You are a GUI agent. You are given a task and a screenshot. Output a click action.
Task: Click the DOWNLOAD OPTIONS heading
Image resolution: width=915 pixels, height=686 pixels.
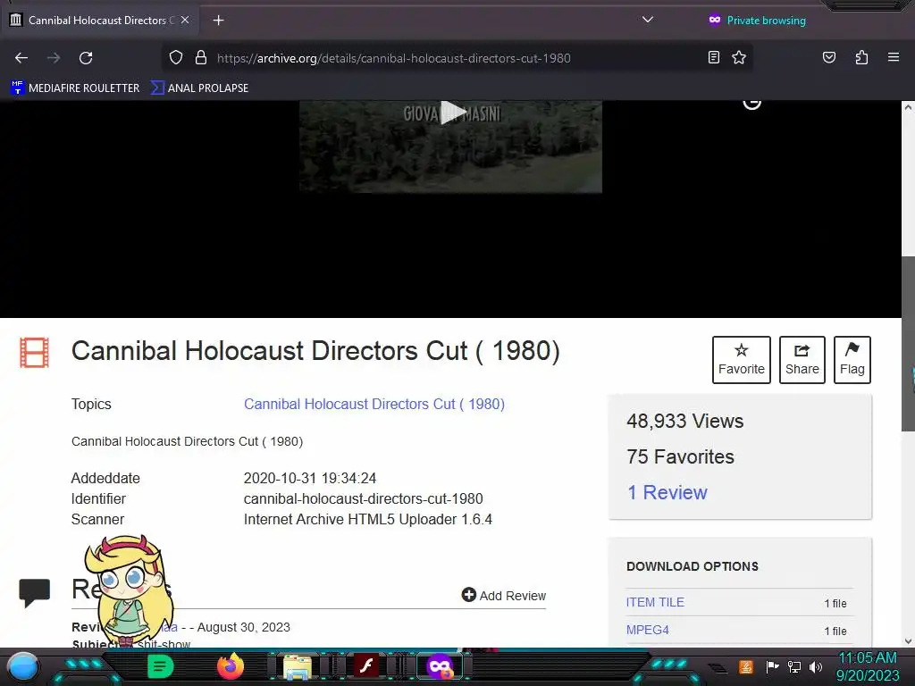click(x=693, y=566)
